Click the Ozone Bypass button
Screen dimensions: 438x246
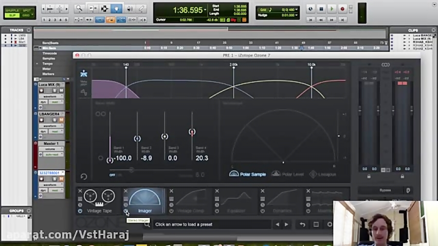coord(385,190)
